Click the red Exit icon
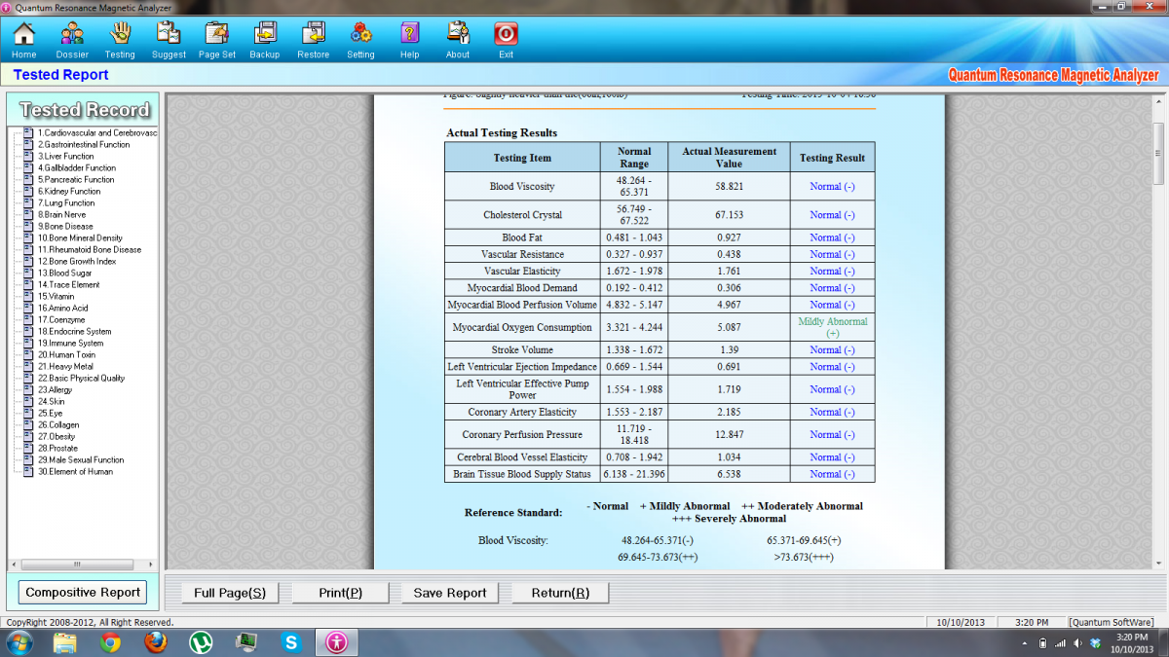This screenshot has width=1169, height=657. (x=506, y=40)
